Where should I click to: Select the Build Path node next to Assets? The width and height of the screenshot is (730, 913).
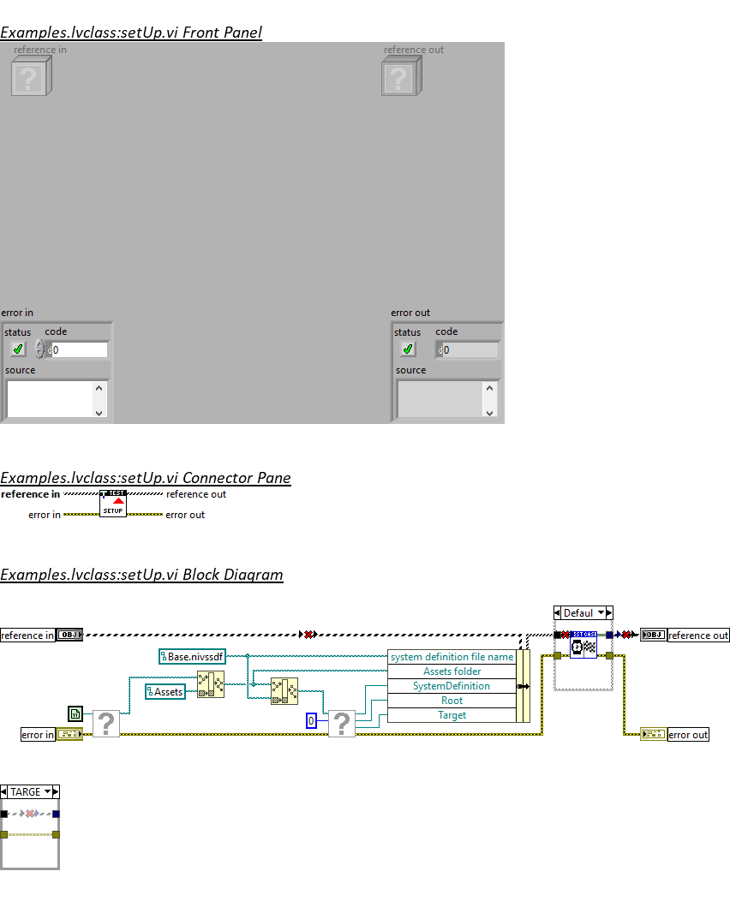(211, 684)
